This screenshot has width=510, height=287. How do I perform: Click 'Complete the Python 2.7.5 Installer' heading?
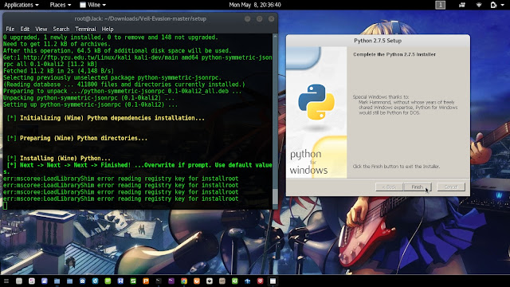point(394,54)
